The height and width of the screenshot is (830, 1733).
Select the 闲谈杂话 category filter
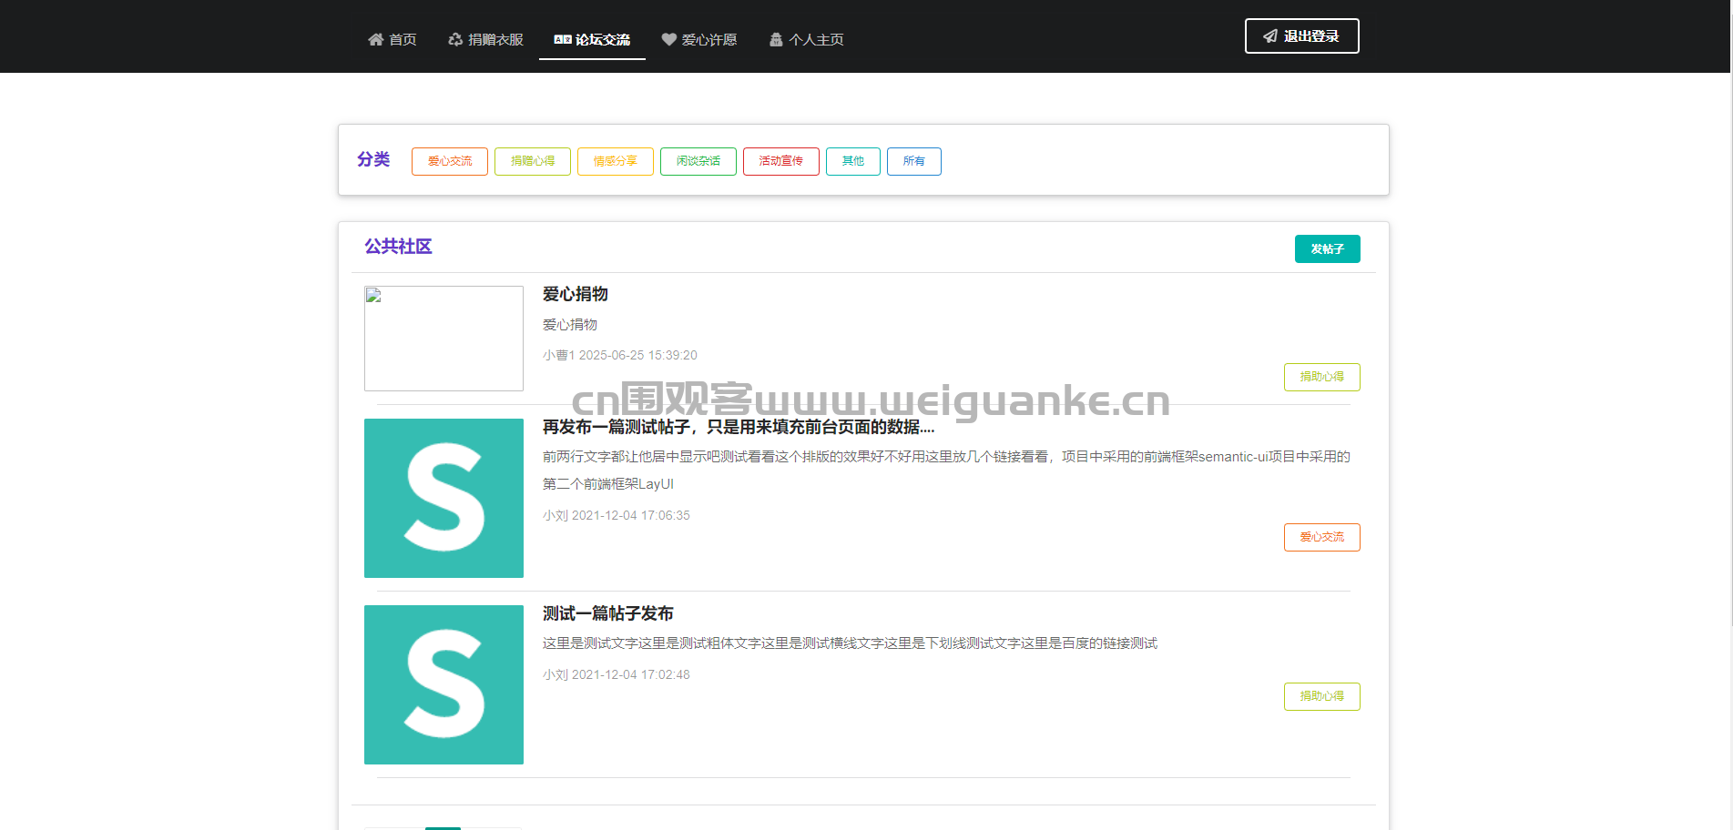tap(698, 161)
